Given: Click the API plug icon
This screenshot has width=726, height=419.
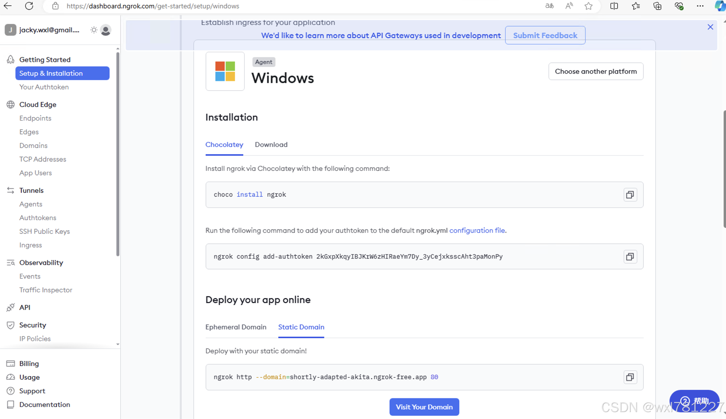Looking at the screenshot, I should coord(10,307).
